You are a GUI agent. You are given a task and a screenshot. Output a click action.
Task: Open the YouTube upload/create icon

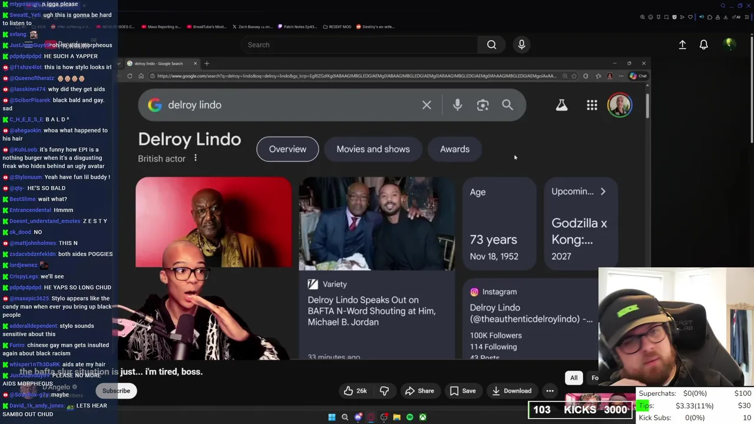click(x=682, y=45)
